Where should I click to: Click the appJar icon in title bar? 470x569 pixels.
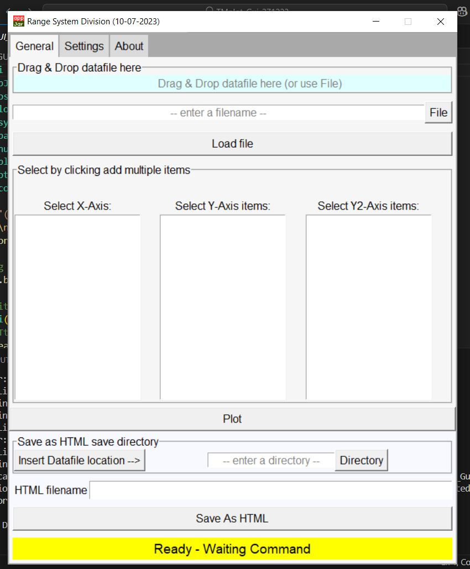(19, 22)
